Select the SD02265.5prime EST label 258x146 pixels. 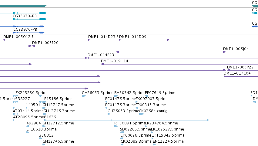click(x=136, y=129)
